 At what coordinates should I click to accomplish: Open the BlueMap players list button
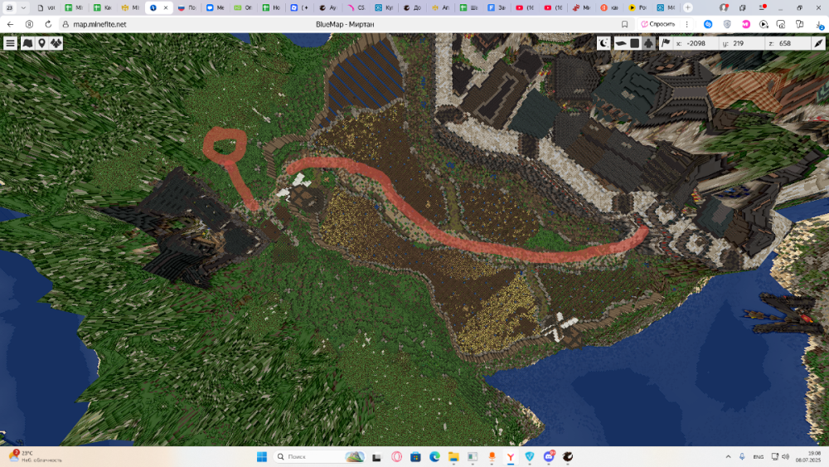pyautogui.click(x=56, y=43)
